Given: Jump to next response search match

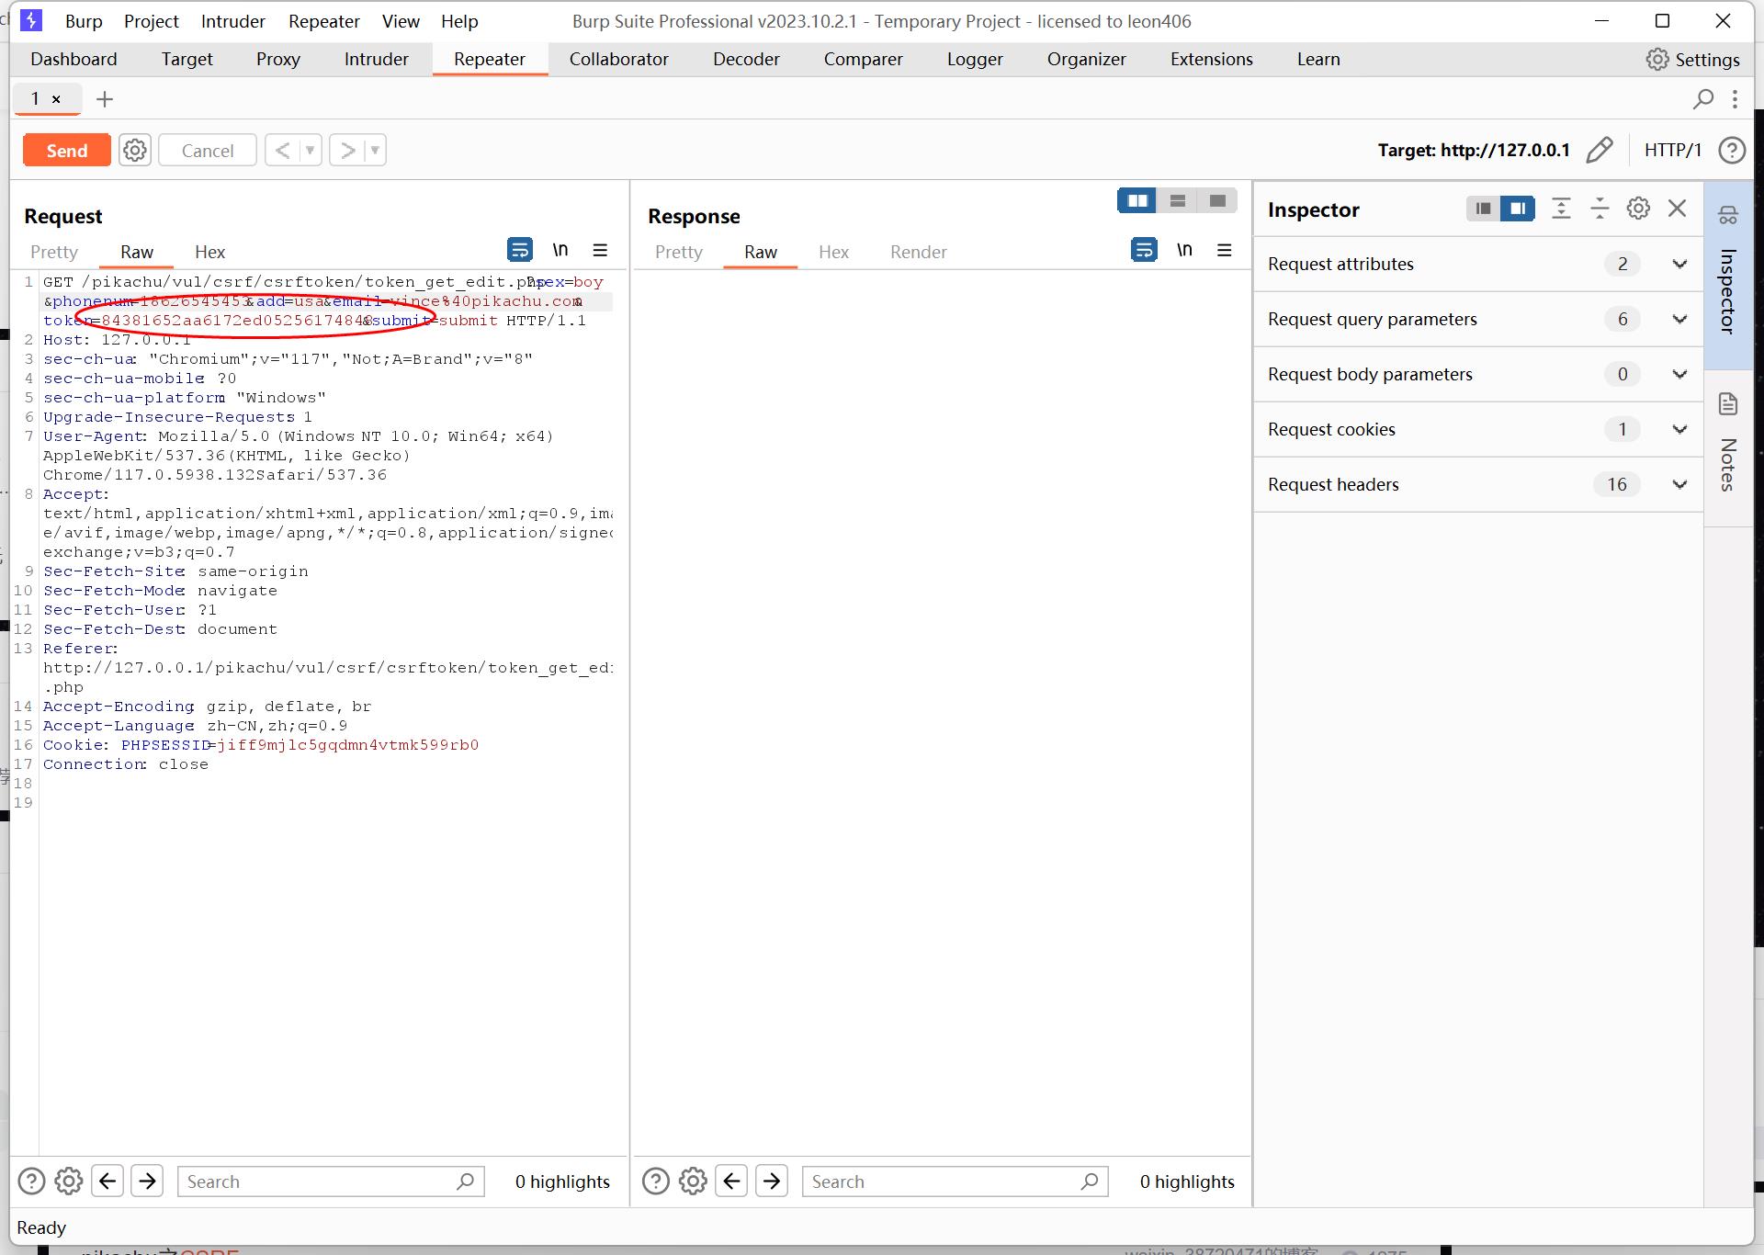Looking at the screenshot, I should [772, 1182].
